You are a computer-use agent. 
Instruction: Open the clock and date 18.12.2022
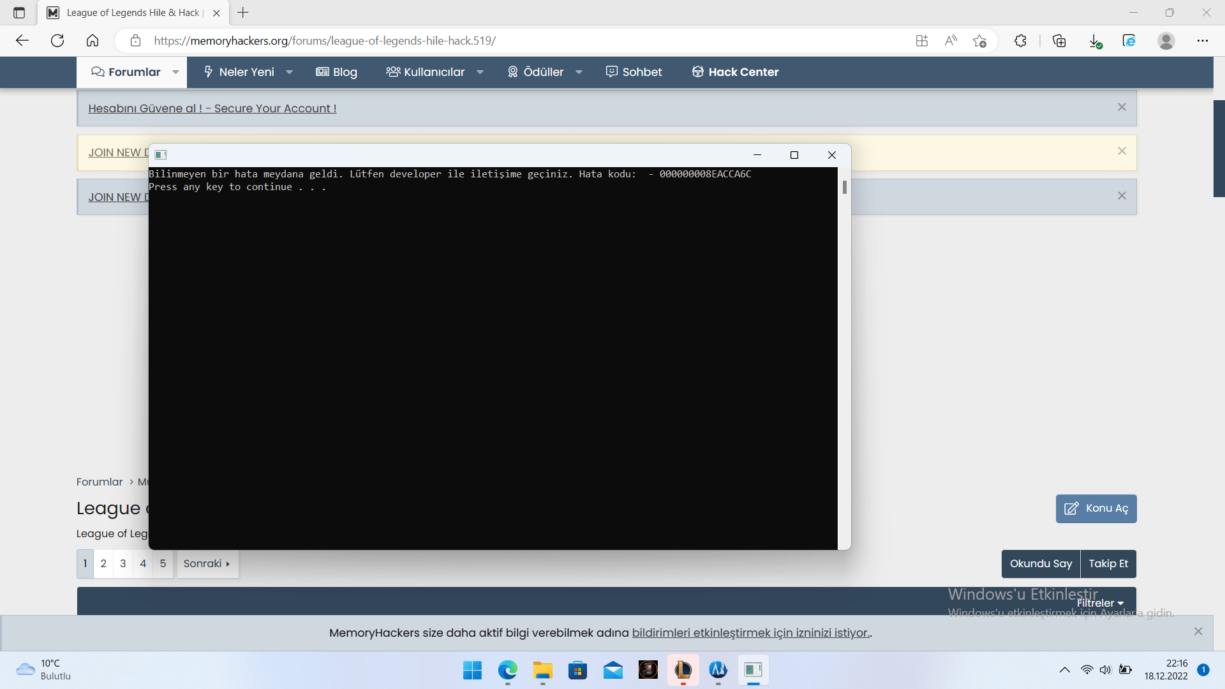coord(1166,670)
